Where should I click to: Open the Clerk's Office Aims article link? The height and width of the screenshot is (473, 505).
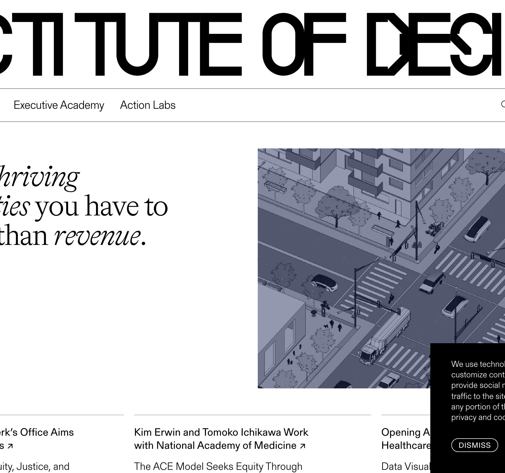(37, 432)
